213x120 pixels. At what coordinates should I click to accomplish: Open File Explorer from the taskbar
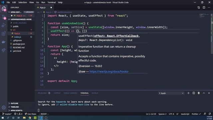(24, 118)
